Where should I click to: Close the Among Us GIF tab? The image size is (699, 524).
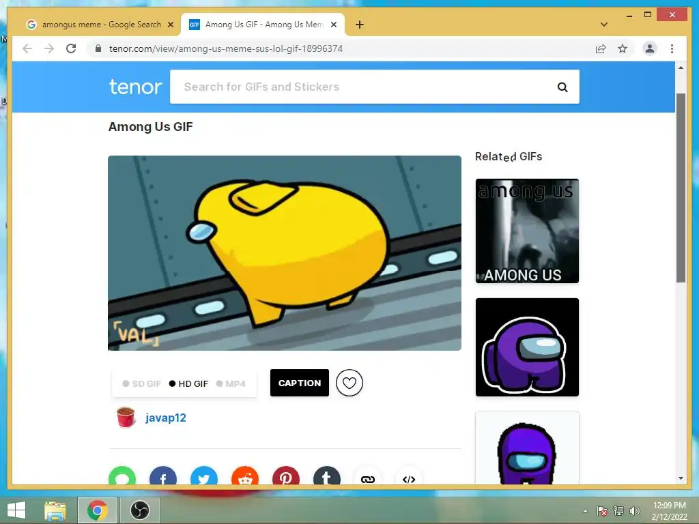tap(333, 25)
